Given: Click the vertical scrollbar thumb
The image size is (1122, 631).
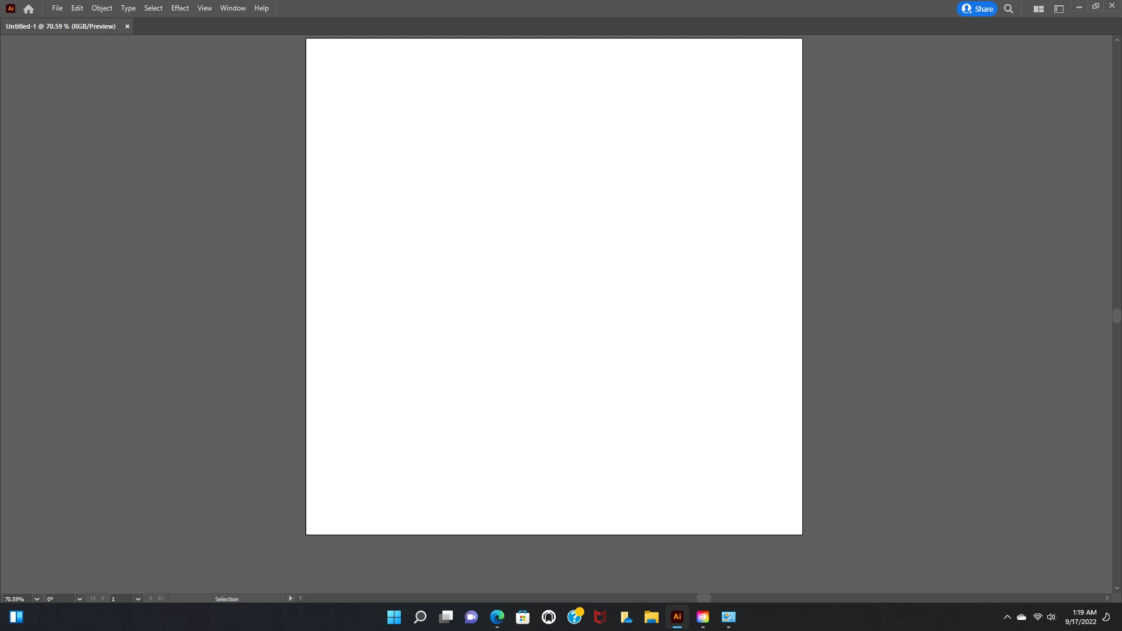Looking at the screenshot, I should point(1117,316).
